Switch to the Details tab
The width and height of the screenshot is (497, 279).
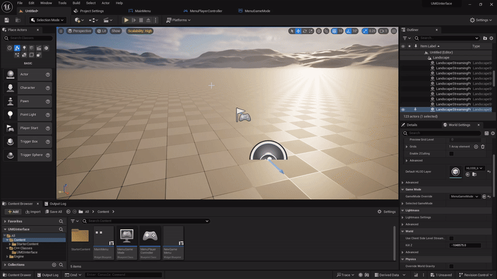click(x=409, y=125)
